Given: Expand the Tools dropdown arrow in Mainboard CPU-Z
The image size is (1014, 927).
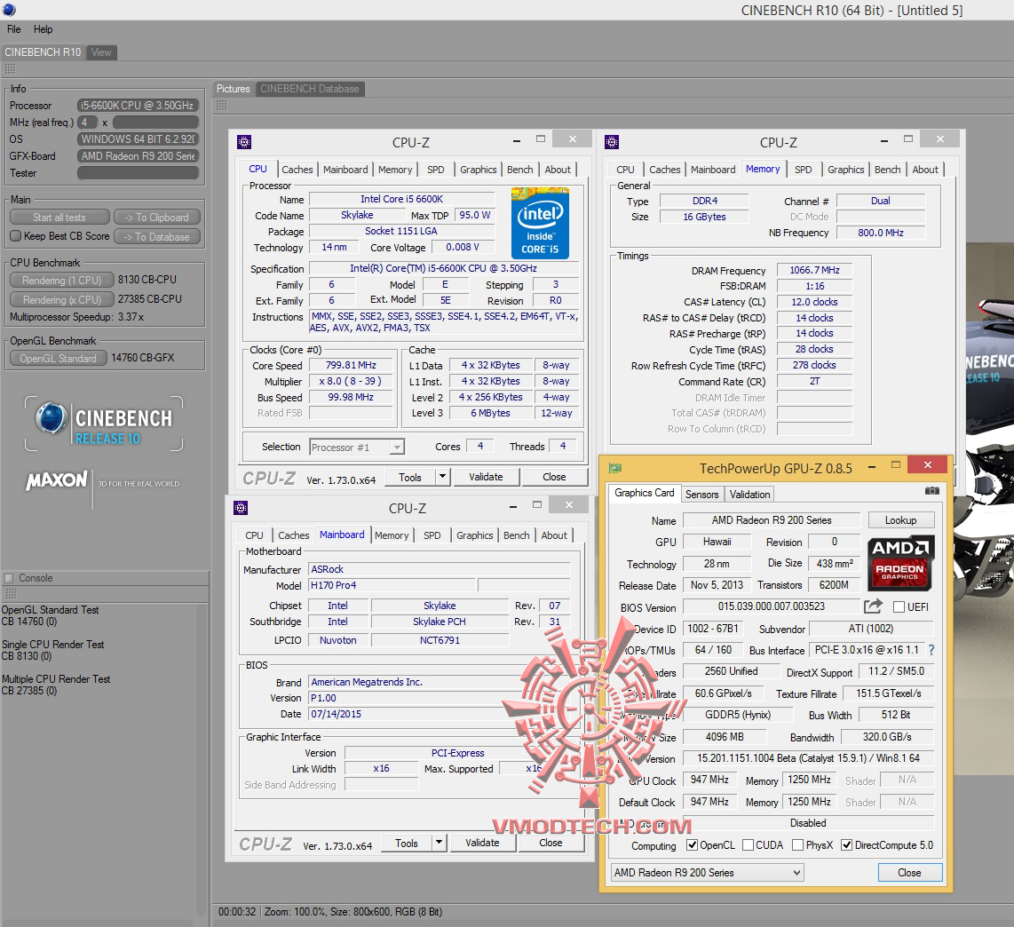Looking at the screenshot, I should (439, 843).
